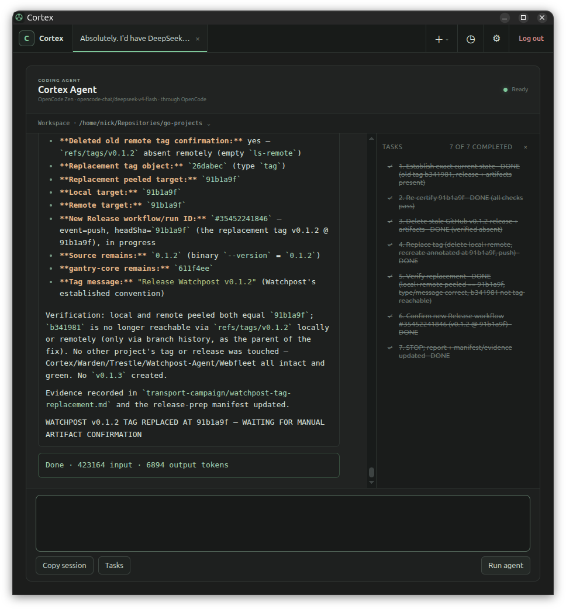The width and height of the screenshot is (566, 609).
Task: Click Copy session button
Action: 64,566
